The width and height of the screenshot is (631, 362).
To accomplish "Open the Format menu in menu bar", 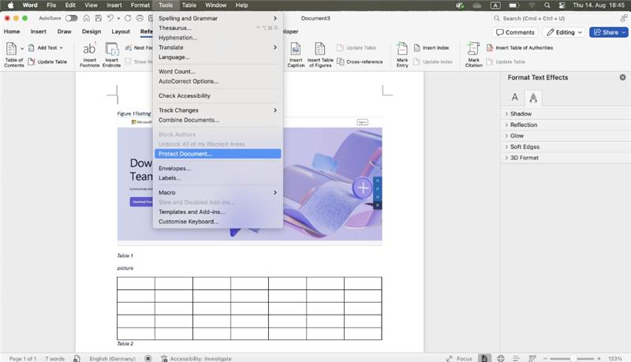I will (140, 6).
